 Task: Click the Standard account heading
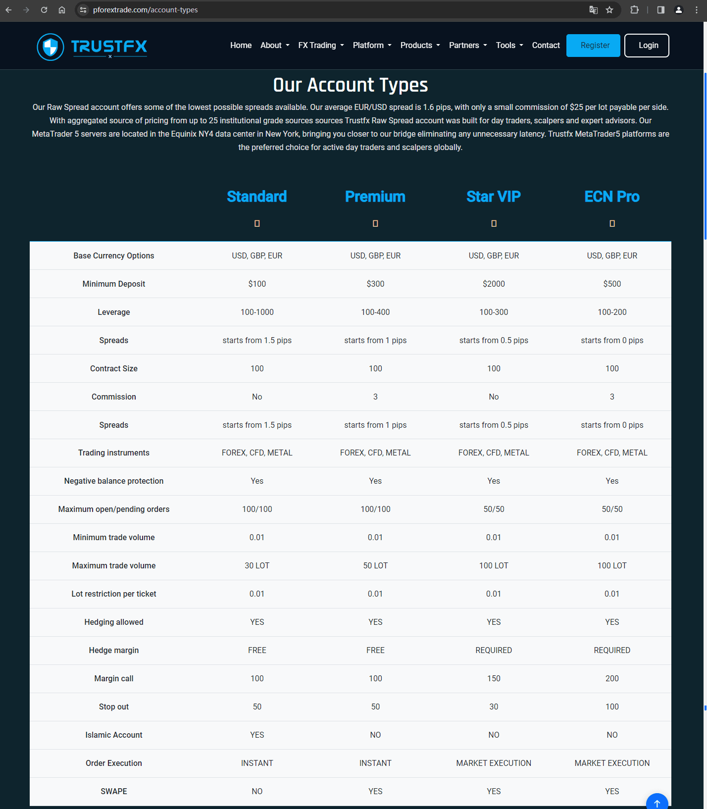[257, 197]
